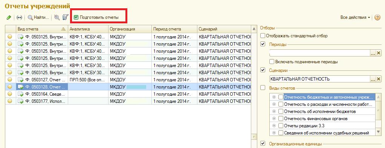Open help via the question mark icon
This screenshot has width=385, height=148.
pos(377,17)
